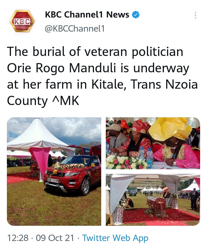Select the tweet text about Orie Rogo Manduli

point(102,76)
